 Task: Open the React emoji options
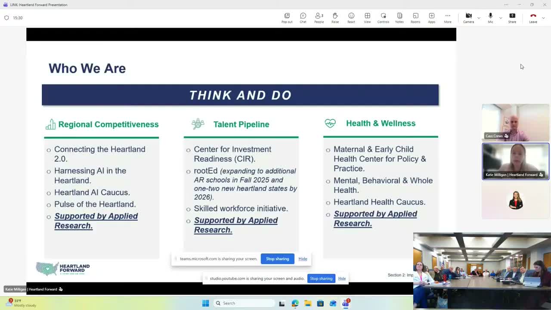tap(351, 18)
